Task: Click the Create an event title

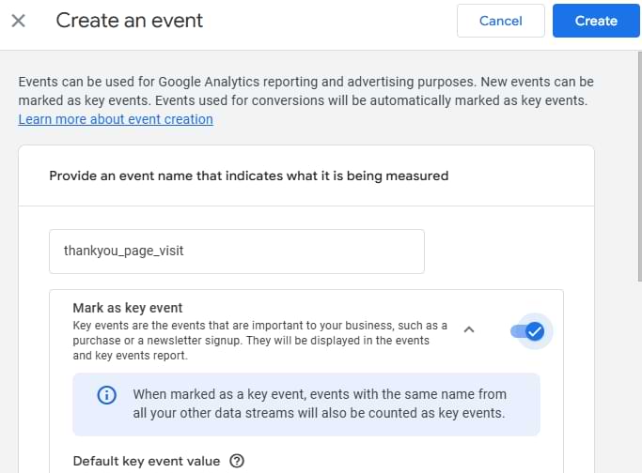Action: tap(130, 21)
